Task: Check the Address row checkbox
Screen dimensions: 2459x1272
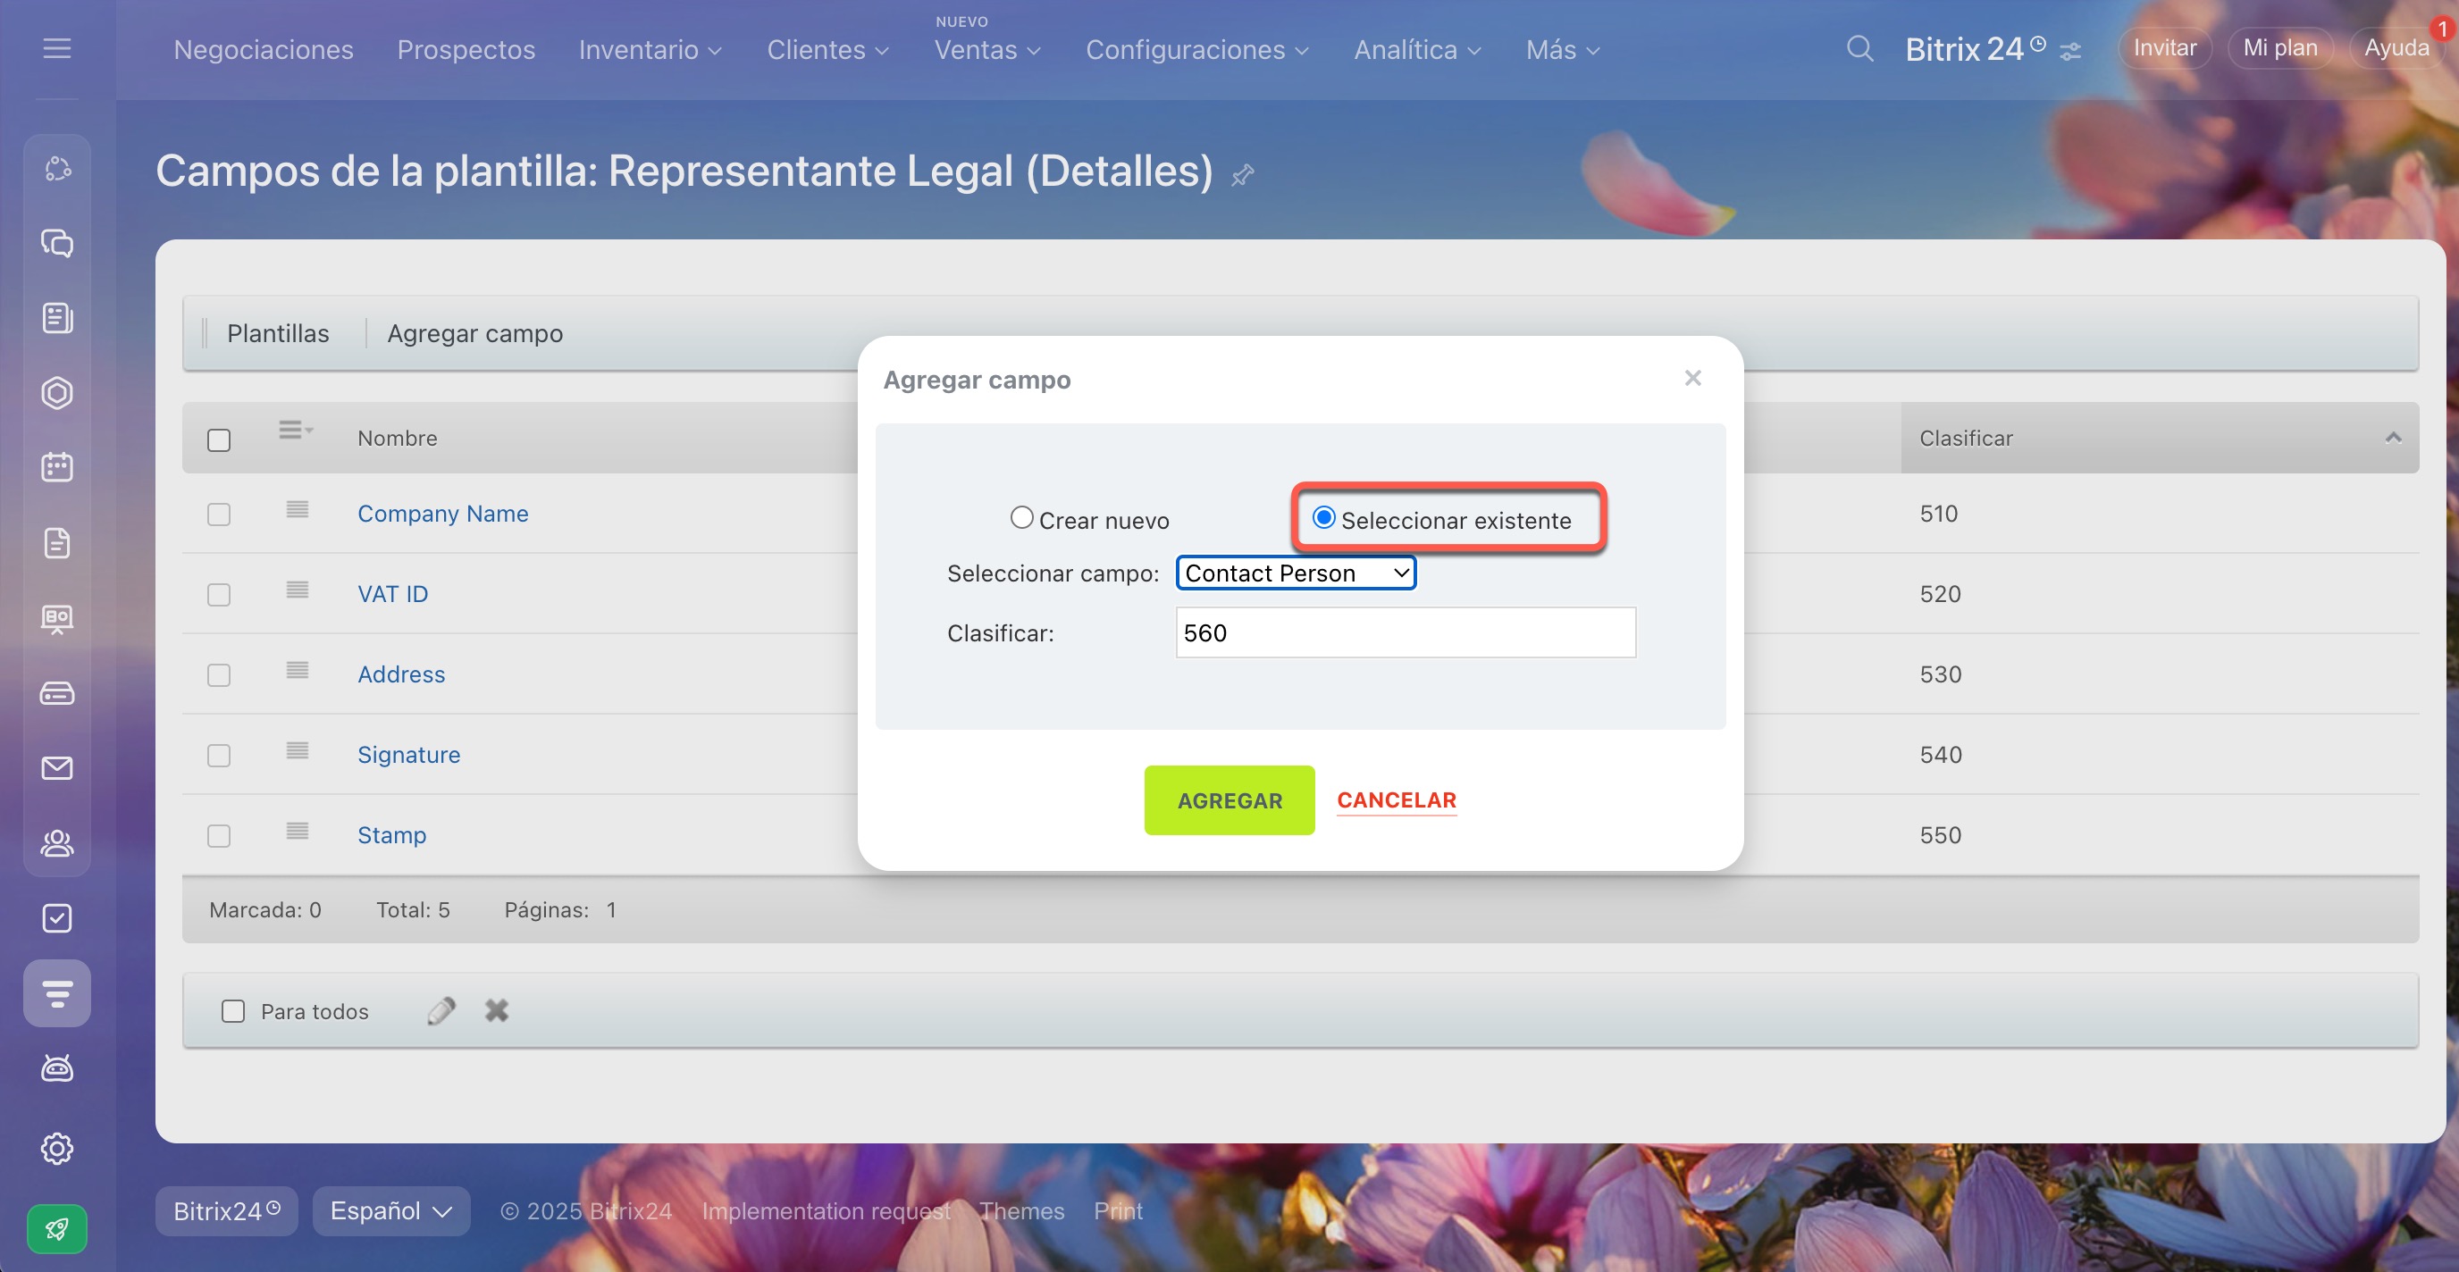Action: 219,674
